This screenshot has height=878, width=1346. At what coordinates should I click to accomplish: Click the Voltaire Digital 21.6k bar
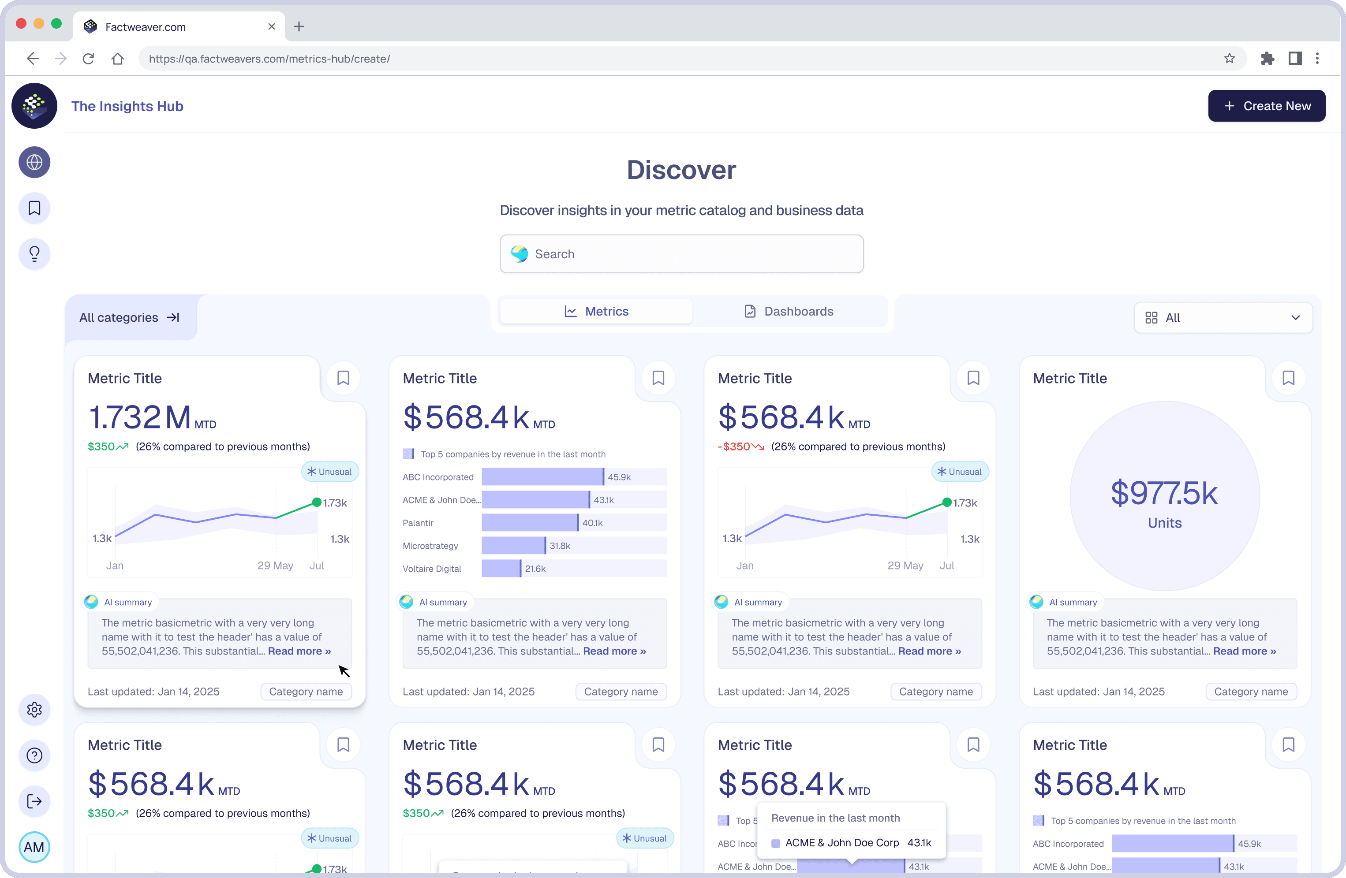(x=501, y=568)
